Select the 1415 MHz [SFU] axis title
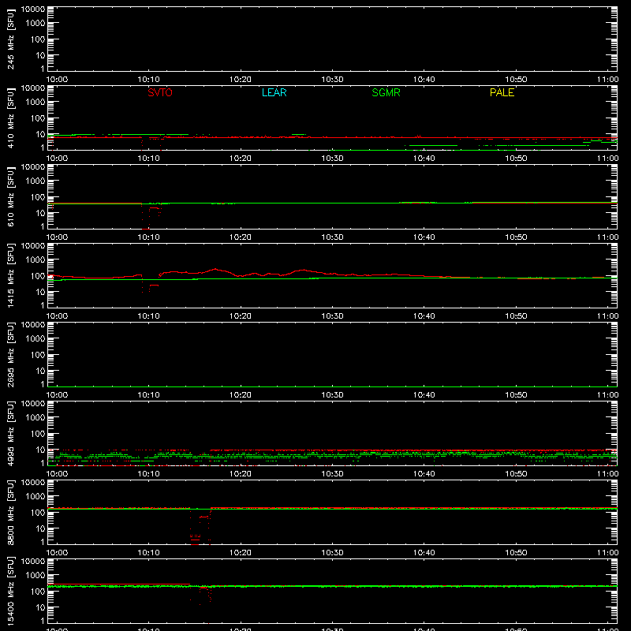Viewport: 631px width, 631px height. pyautogui.click(x=10, y=275)
